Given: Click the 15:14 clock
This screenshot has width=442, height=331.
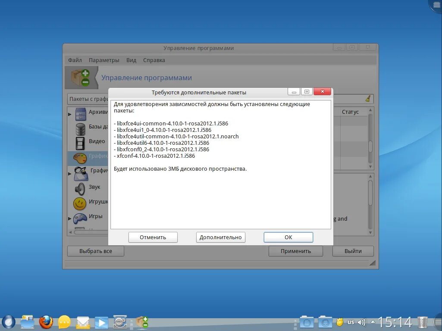Looking at the screenshot, I should (x=395, y=322).
